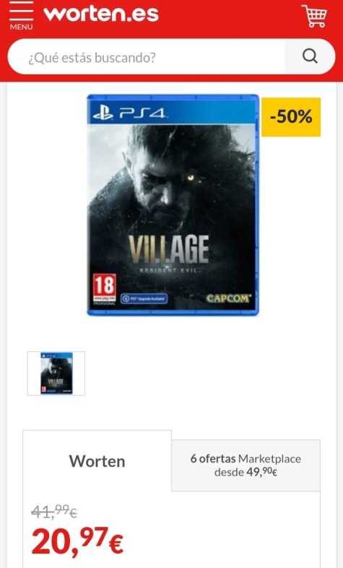Tap the Capcom logo on the cover
343x568 pixels.
tap(228, 298)
